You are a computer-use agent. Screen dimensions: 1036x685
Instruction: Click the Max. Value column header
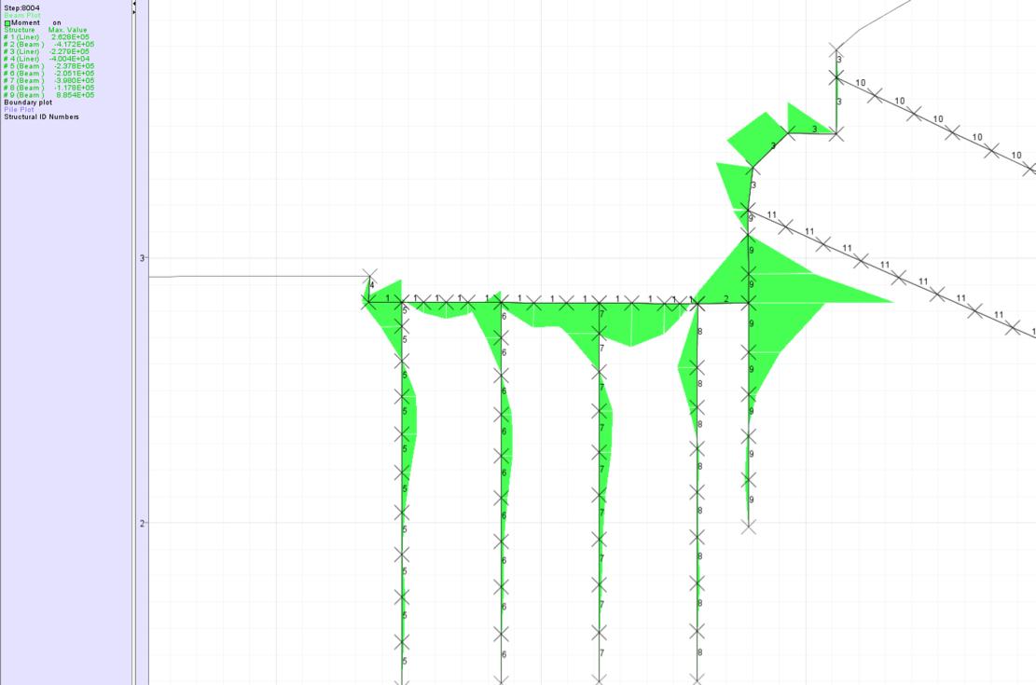[67, 30]
